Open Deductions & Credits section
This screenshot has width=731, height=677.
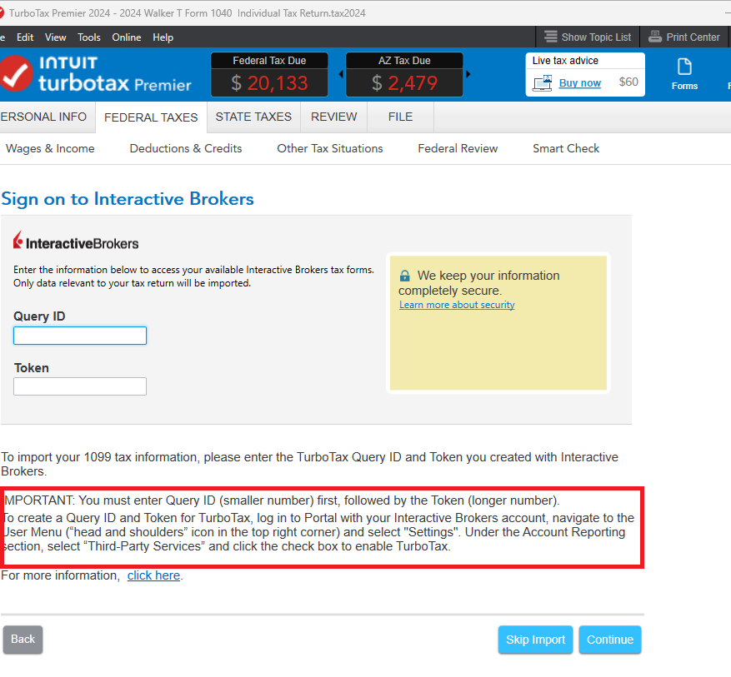pyautogui.click(x=186, y=148)
